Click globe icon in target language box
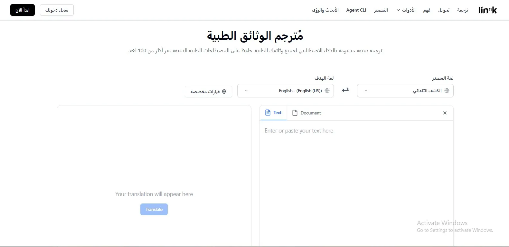The height and width of the screenshot is (247, 509). (327, 91)
